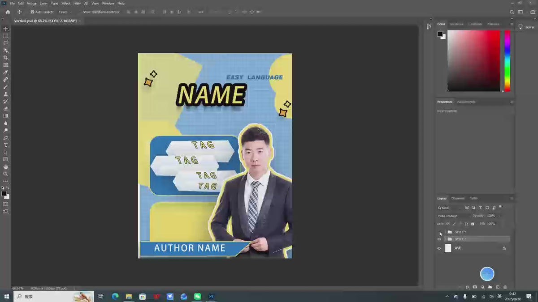
Task: Select the Rectangle shape tool
Action: click(5, 159)
